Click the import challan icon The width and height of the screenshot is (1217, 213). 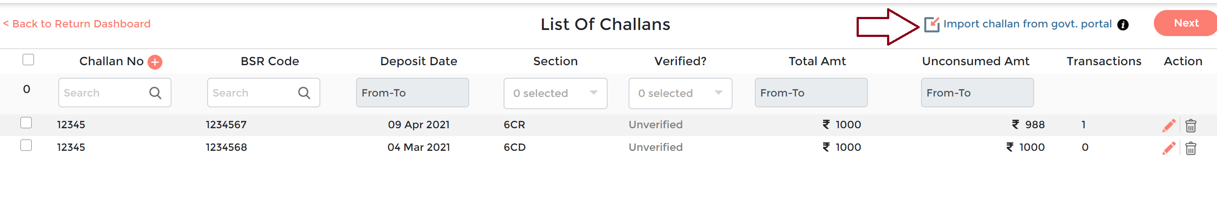[931, 24]
